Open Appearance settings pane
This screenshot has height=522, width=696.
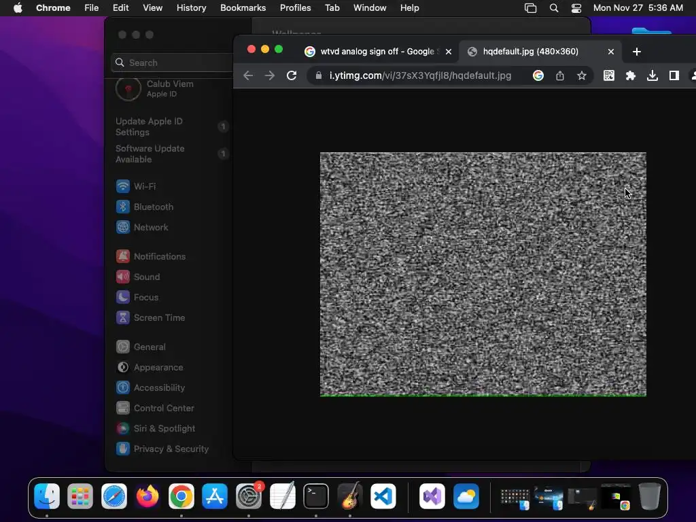click(x=150, y=368)
